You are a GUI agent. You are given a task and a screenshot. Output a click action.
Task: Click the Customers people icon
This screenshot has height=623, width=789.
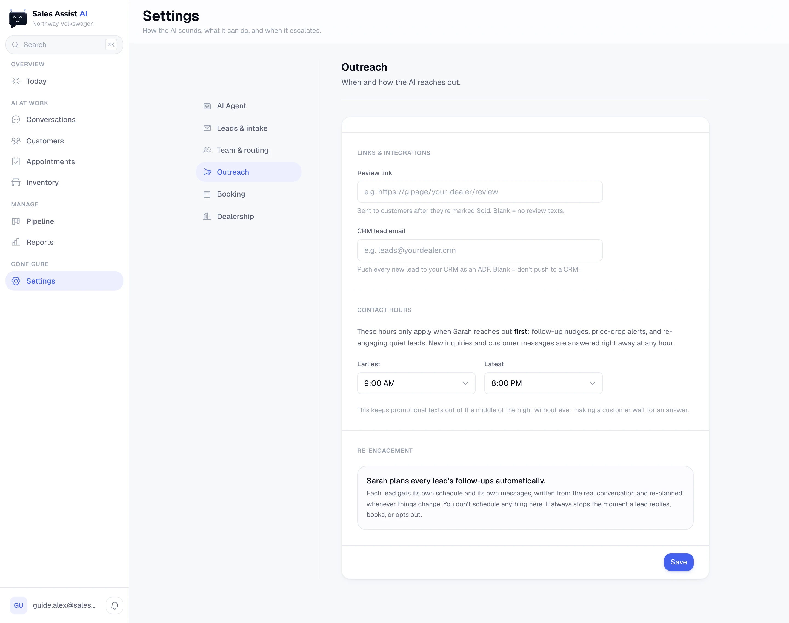tap(16, 141)
